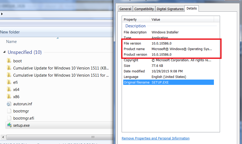Select the File version property label
The image size is (242, 144).
[x=132, y=43]
